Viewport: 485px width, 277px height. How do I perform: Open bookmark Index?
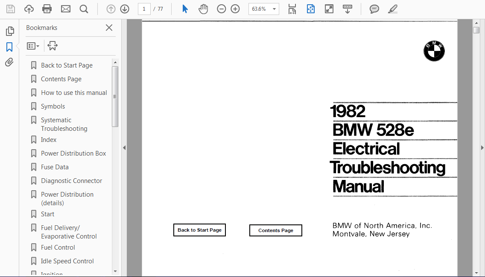click(49, 140)
